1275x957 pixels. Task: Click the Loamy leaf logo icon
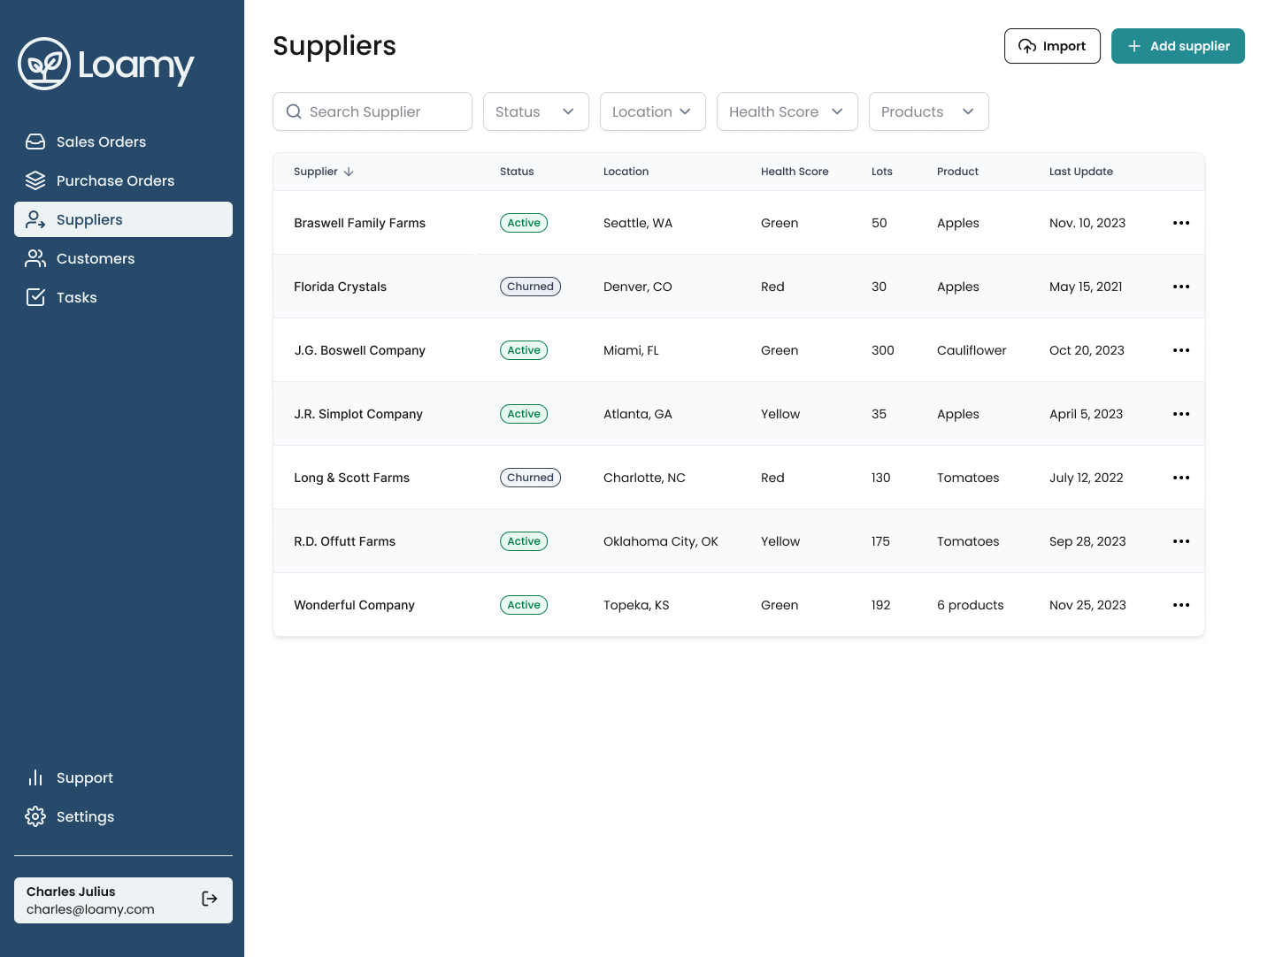coord(44,64)
